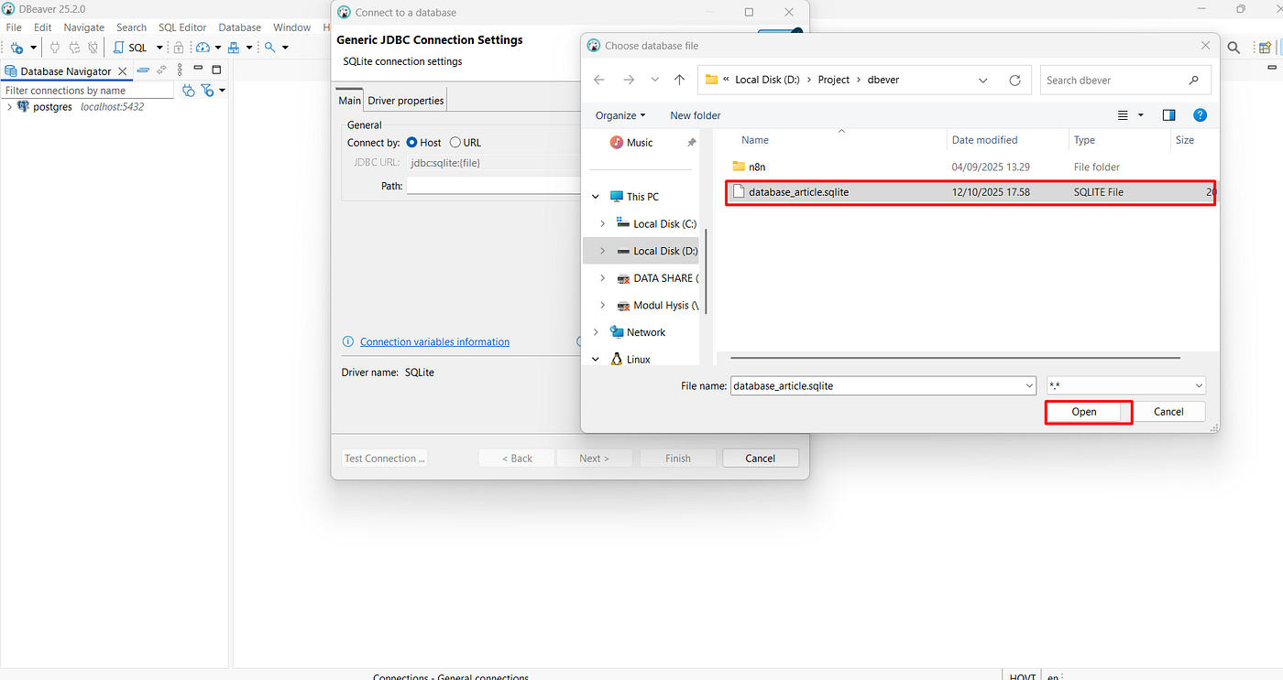Click the plug filter icon beside the filter box
Image resolution: width=1283 pixels, height=680 pixels.
[188, 91]
